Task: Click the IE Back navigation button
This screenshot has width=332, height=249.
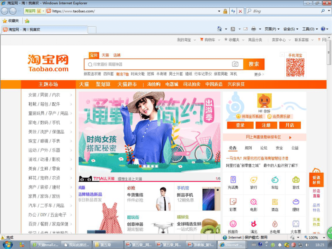Action: pyautogui.click(x=5, y=11)
